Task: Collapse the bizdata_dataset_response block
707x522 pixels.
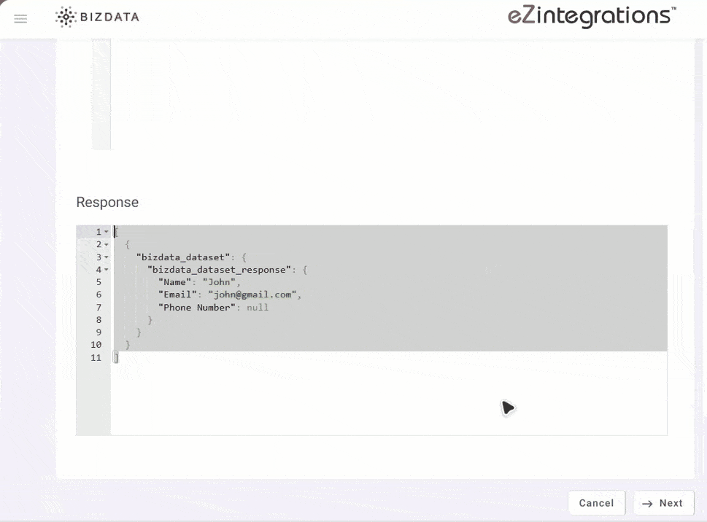Action: pos(106,269)
